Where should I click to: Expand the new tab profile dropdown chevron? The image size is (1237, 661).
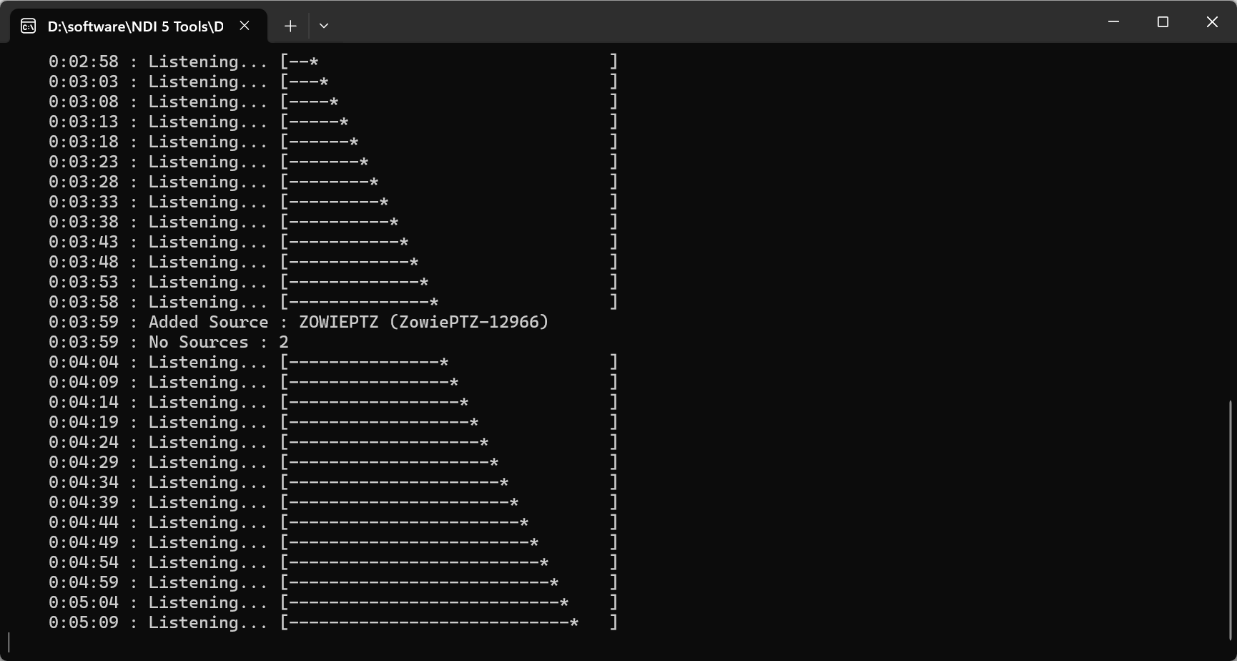point(324,26)
